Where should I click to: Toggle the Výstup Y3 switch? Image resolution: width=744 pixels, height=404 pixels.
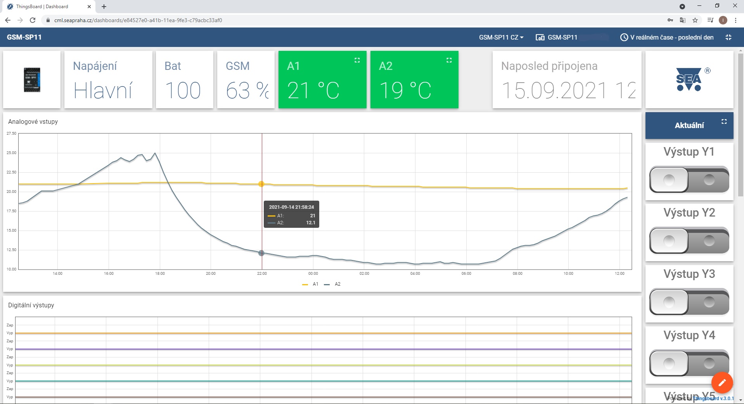click(689, 302)
